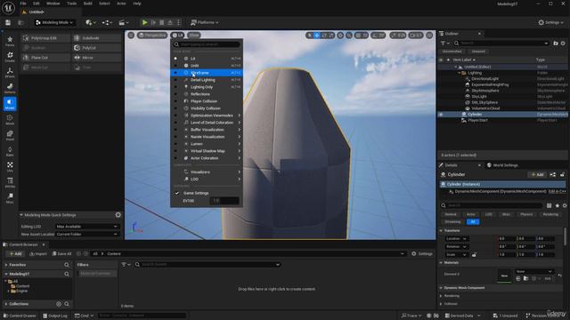This screenshot has width=570, height=320.
Task: Toggle the Game Settings checkbox
Action: (177, 193)
